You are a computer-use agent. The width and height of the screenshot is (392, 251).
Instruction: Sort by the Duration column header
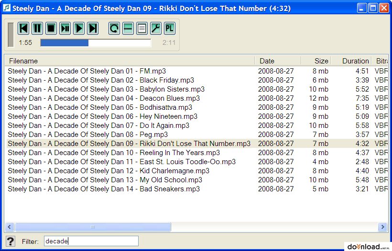(351, 61)
